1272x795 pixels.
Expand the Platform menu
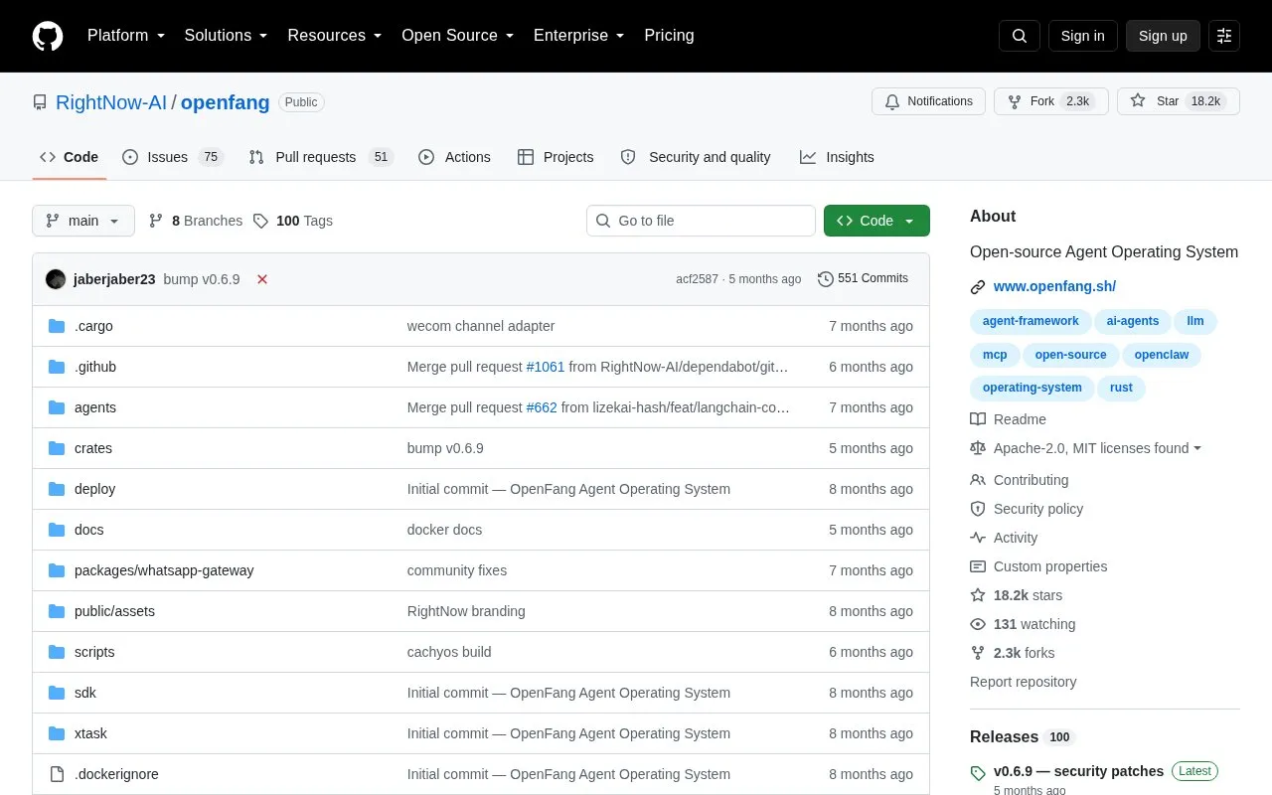point(126,36)
